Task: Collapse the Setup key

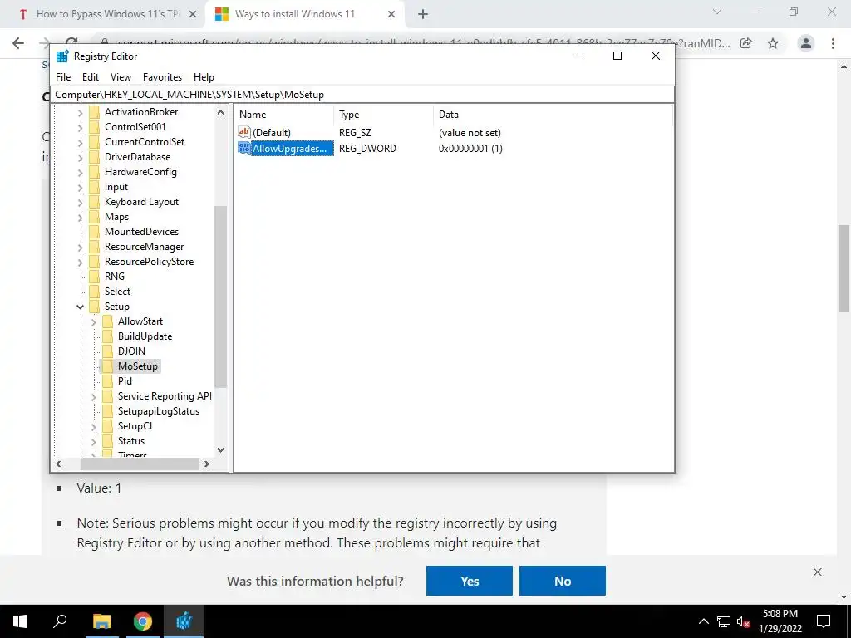Action: pyautogui.click(x=81, y=307)
